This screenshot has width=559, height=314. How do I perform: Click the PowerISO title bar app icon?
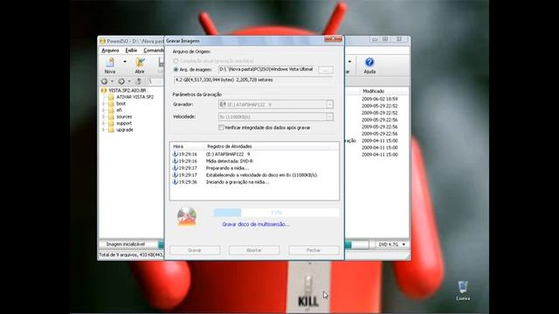click(103, 41)
